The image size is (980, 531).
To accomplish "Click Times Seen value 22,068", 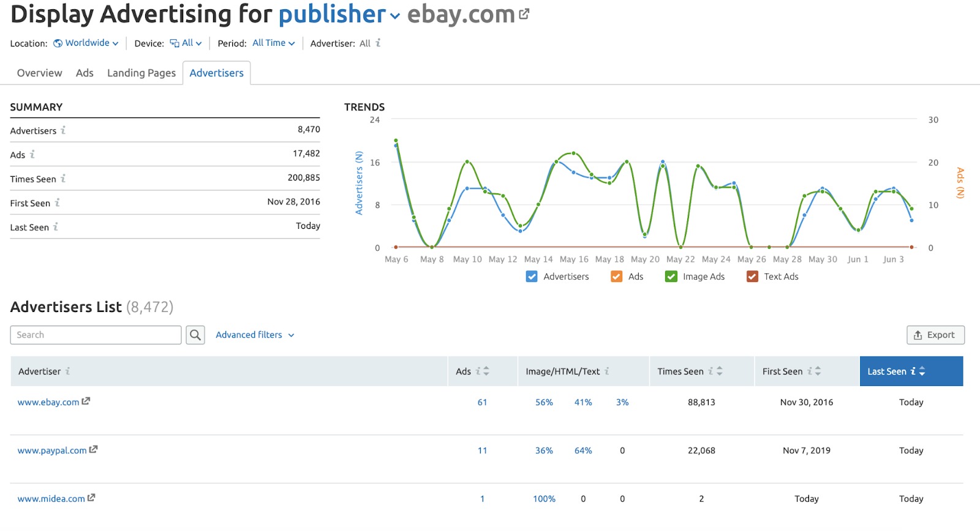I will pos(701,450).
